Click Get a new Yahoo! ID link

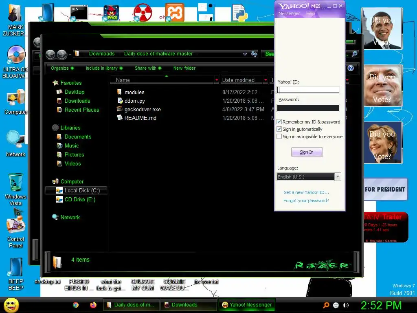pyautogui.click(x=306, y=192)
